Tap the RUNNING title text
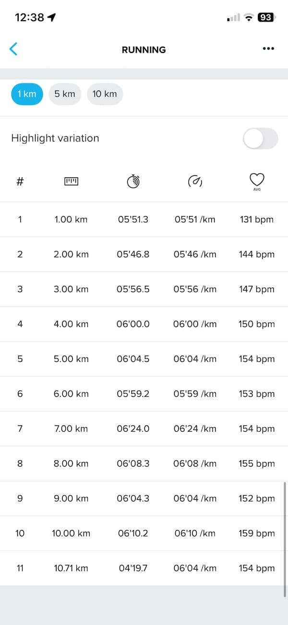The width and height of the screenshot is (288, 625). (x=144, y=50)
